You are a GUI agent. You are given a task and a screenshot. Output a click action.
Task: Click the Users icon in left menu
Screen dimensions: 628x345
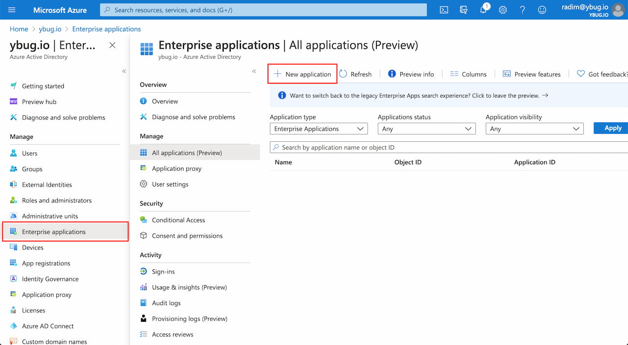pos(13,153)
